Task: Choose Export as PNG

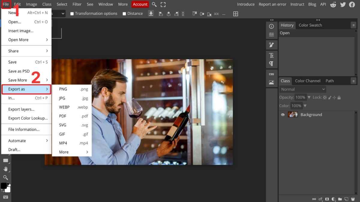Action: pyautogui.click(x=72, y=89)
